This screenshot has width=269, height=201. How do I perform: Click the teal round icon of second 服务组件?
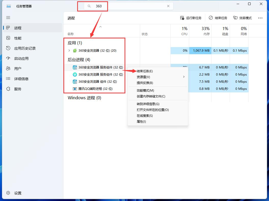[75, 74]
